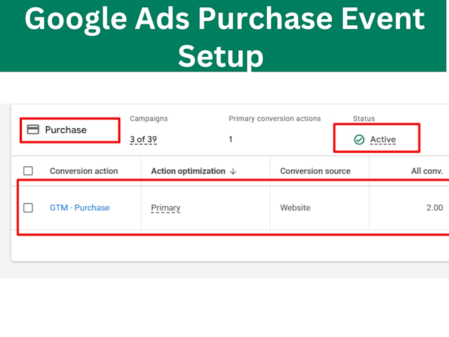This screenshot has height=337, width=449.
Task: Click the Purchase category credit card icon
Action: [33, 130]
